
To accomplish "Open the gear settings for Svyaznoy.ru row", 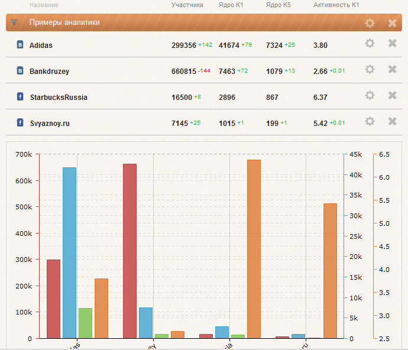I will pyautogui.click(x=370, y=121).
